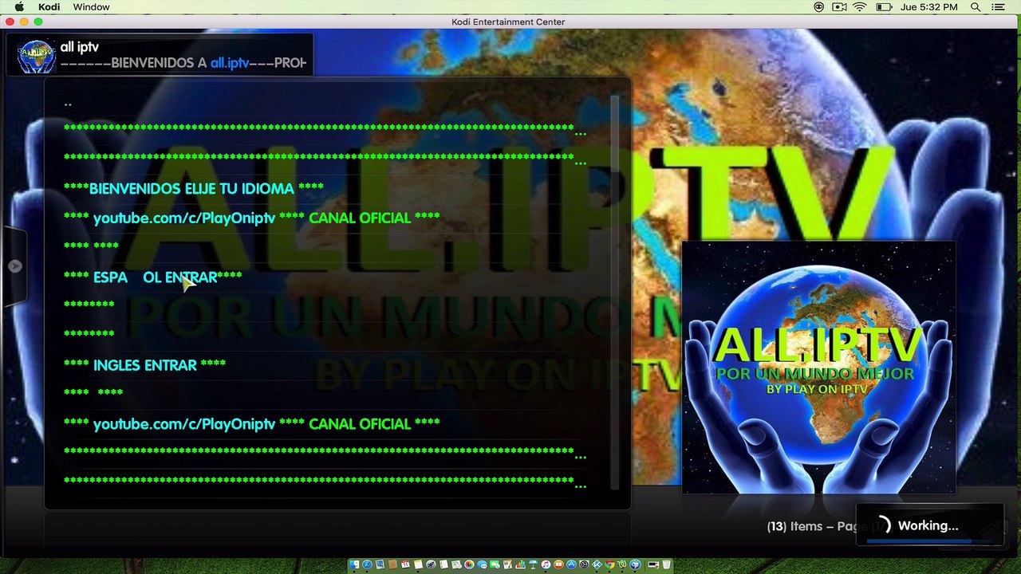Viewport: 1021px width, 574px height.
Task: Open iTunes in the dock
Action: click(x=546, y=564)
